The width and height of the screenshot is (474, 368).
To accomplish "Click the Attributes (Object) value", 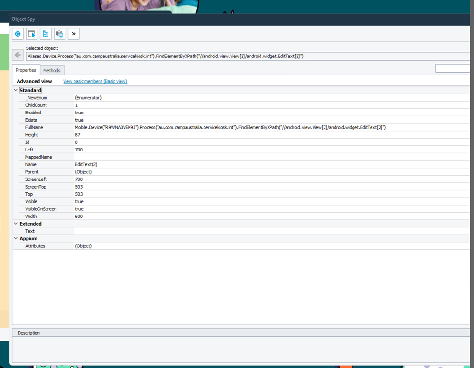I will pos(83,246).
